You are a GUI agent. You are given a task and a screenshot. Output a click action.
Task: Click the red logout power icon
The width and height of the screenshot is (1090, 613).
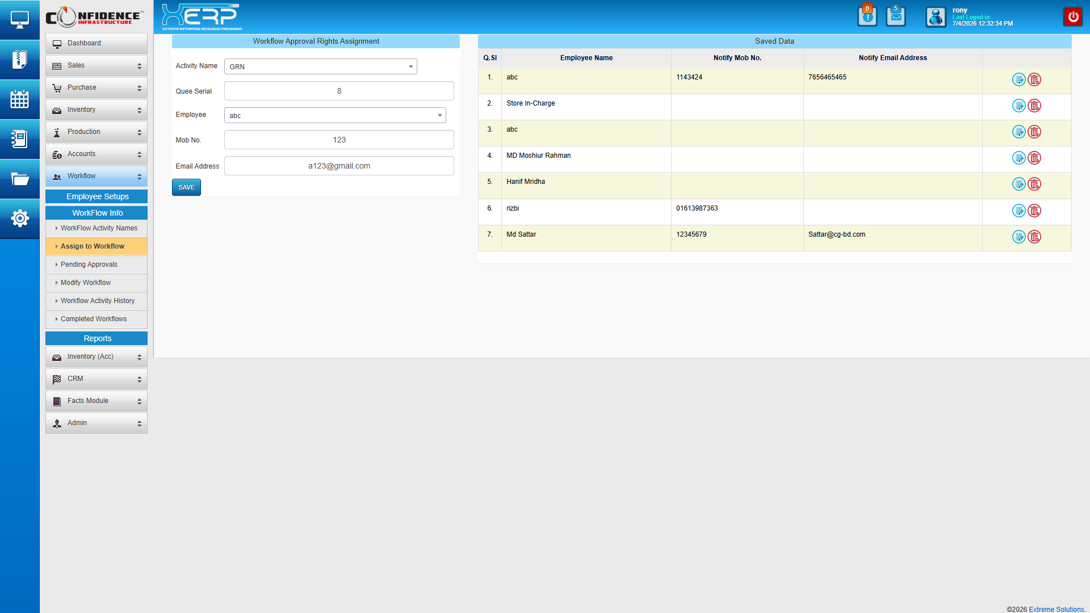(1072, 16)
